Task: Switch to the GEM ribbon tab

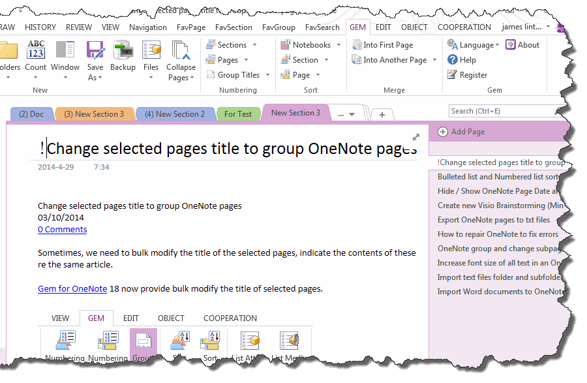Action: [x=357, y=27]
